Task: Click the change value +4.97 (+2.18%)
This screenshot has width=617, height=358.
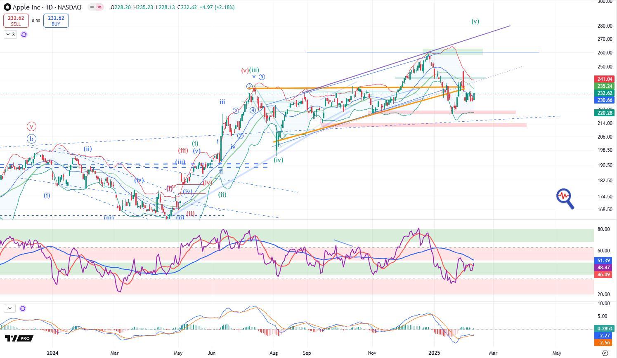Action: [x=217, y=7]
